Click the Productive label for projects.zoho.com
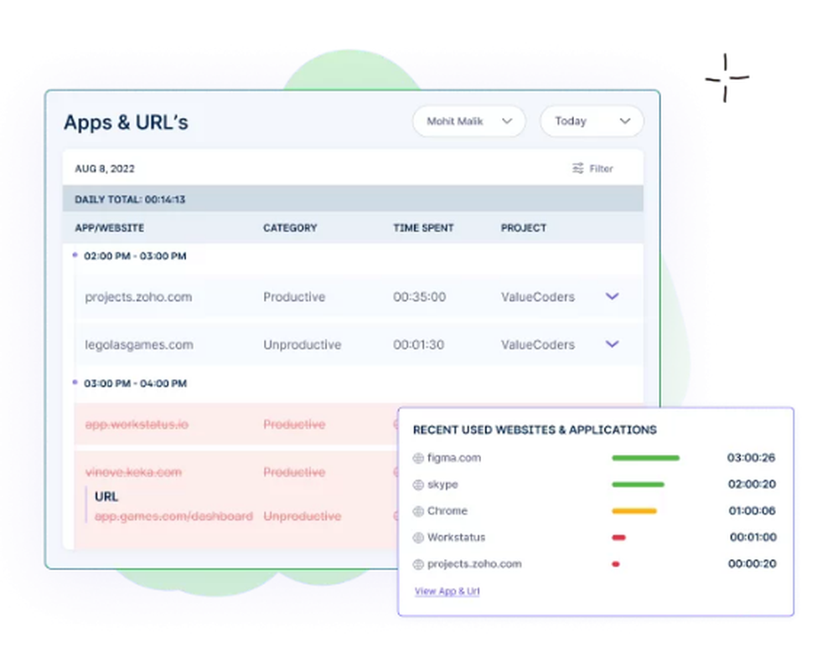The image size is (838, 668). coord(294,297)
